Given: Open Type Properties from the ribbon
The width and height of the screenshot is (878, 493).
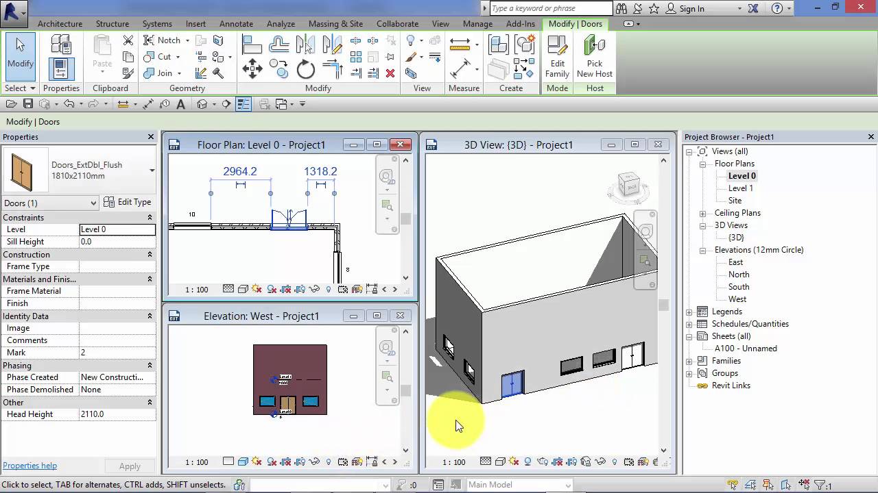Looking at the screenshot, I should 61,45.
